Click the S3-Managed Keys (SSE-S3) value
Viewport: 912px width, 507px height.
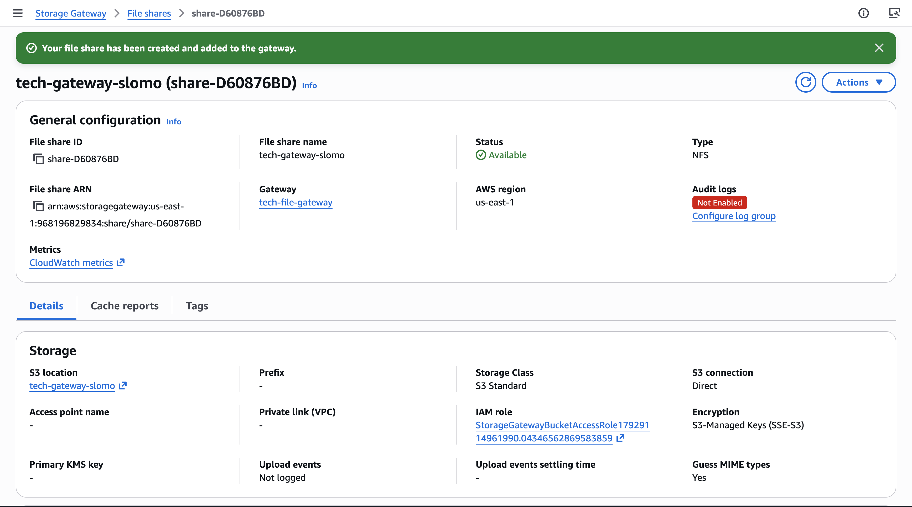pyautogui.click(x=748, y=425)
